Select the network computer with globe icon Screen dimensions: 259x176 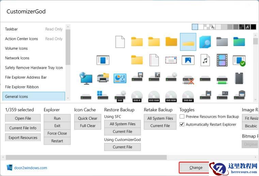(86, 78)
